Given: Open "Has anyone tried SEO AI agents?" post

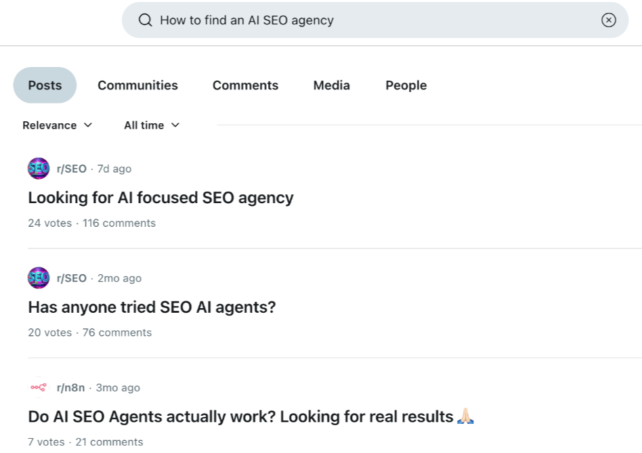Looking at the screenshot, I should (152, 307).
